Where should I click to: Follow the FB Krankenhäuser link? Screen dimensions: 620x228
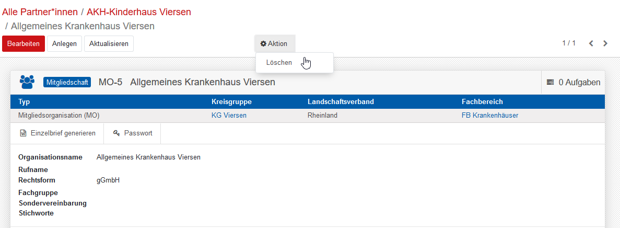point(490,115)
